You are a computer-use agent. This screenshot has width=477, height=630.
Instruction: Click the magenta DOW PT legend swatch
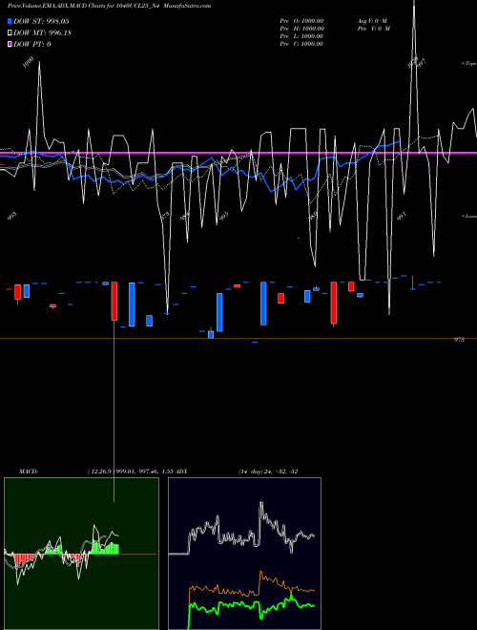(10, 44)
